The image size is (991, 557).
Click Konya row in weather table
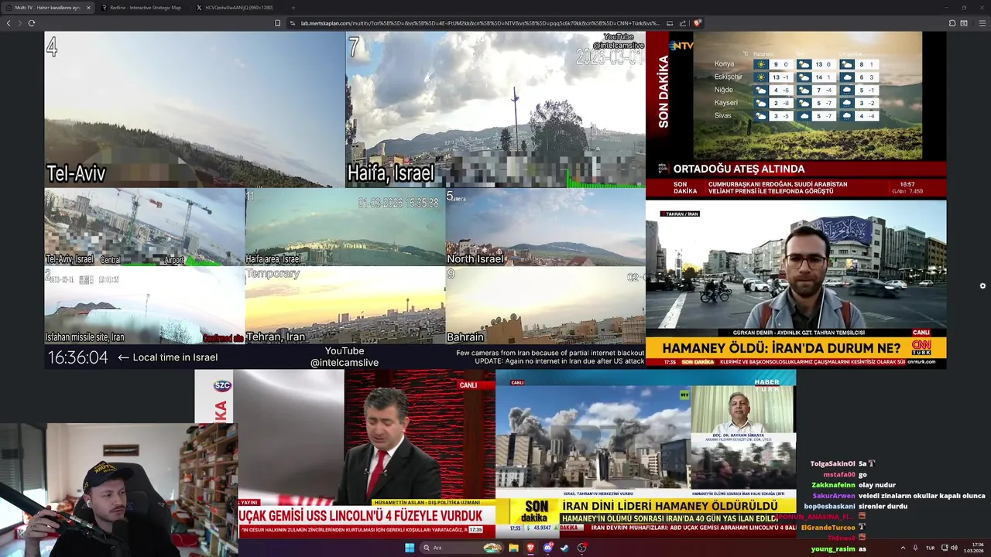pos(797,64)
